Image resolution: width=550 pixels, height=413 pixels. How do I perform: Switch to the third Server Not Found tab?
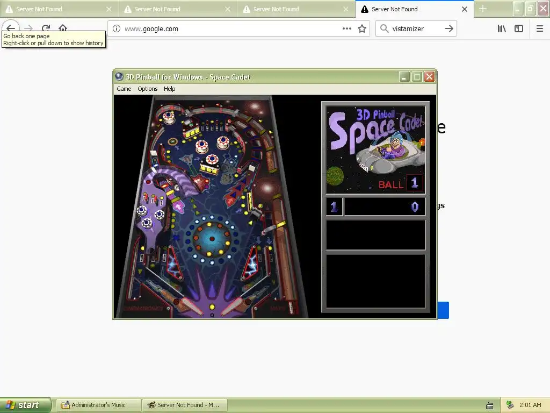tap(296, 9)
